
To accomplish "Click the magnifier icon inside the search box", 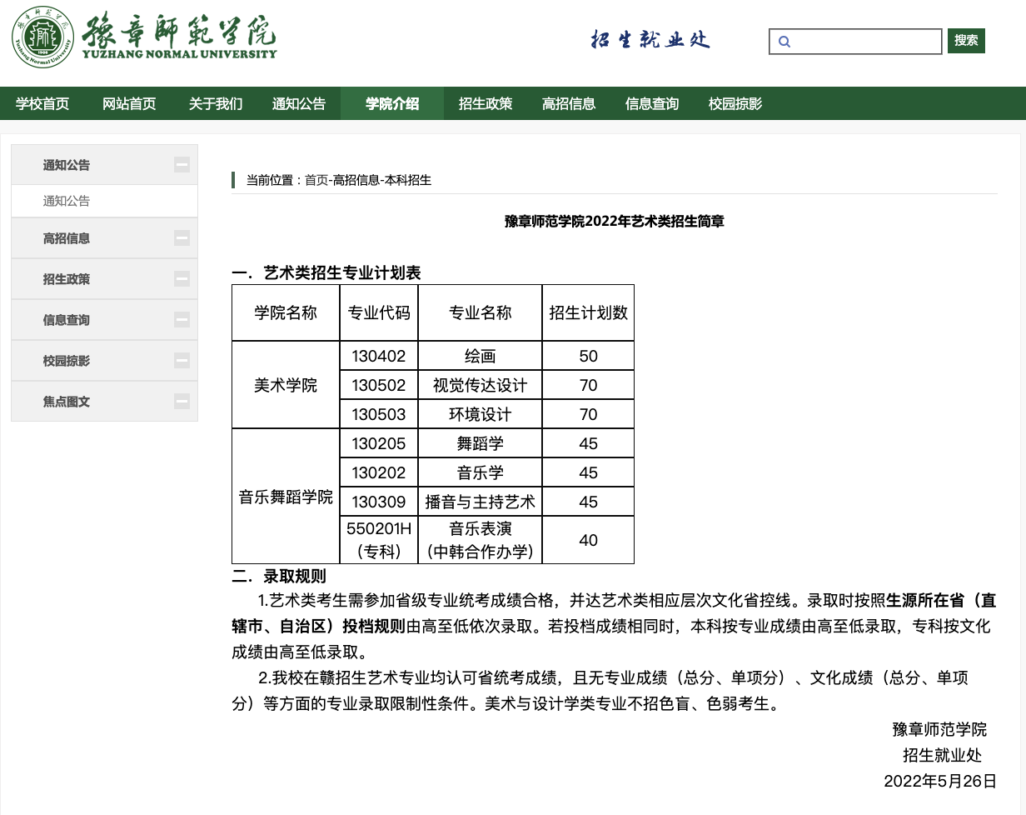I will [x=784, y=41].
